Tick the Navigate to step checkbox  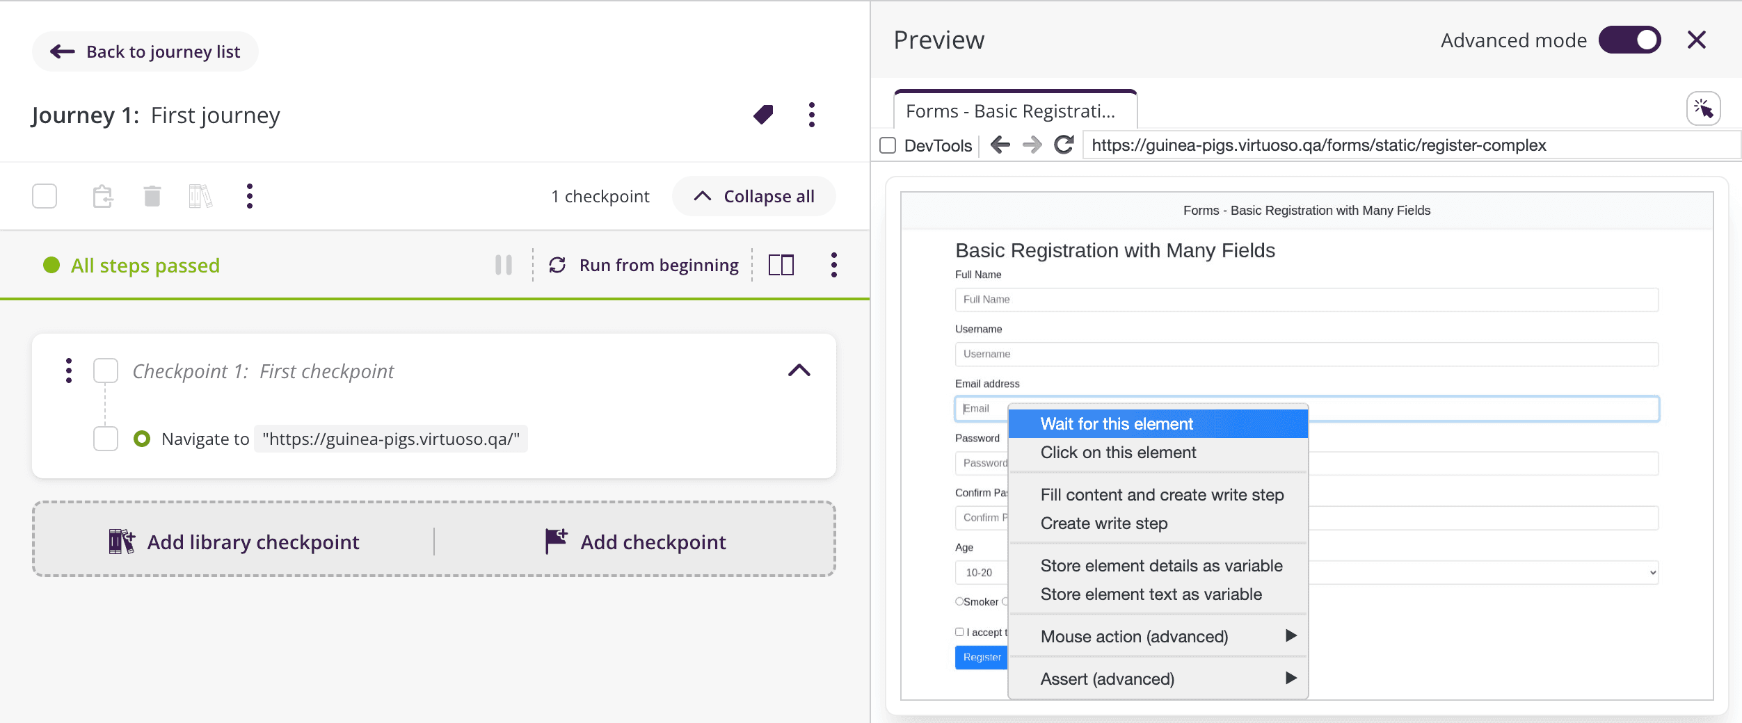106,439
